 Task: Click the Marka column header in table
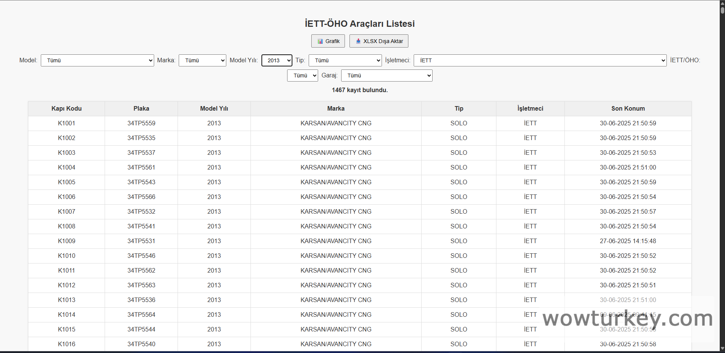[x=336, y=109]
